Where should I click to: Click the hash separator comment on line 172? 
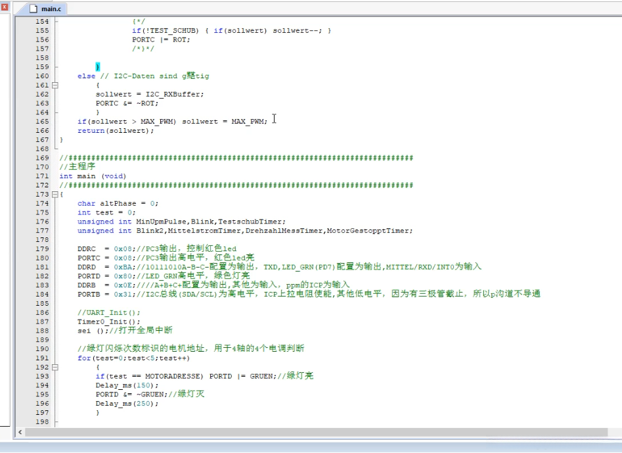pos(236,185)
